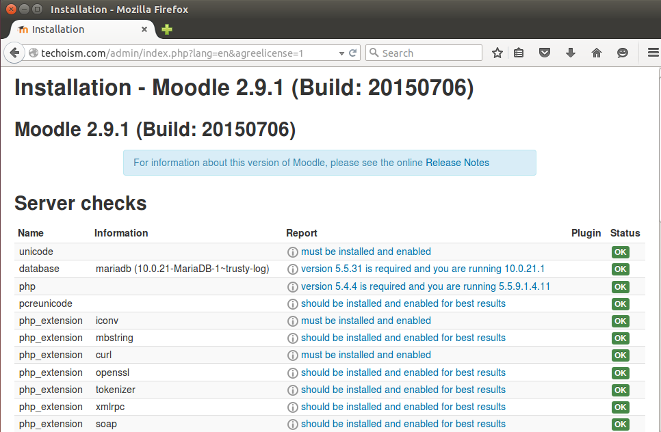This screenshot has width=661, height=432.
Task: Click the 'xmlrpc' information cell
Action: coord(110,407)
